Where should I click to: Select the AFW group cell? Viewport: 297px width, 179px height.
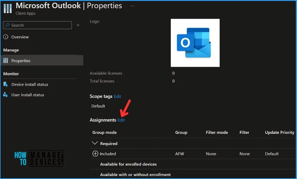(180, 154)
